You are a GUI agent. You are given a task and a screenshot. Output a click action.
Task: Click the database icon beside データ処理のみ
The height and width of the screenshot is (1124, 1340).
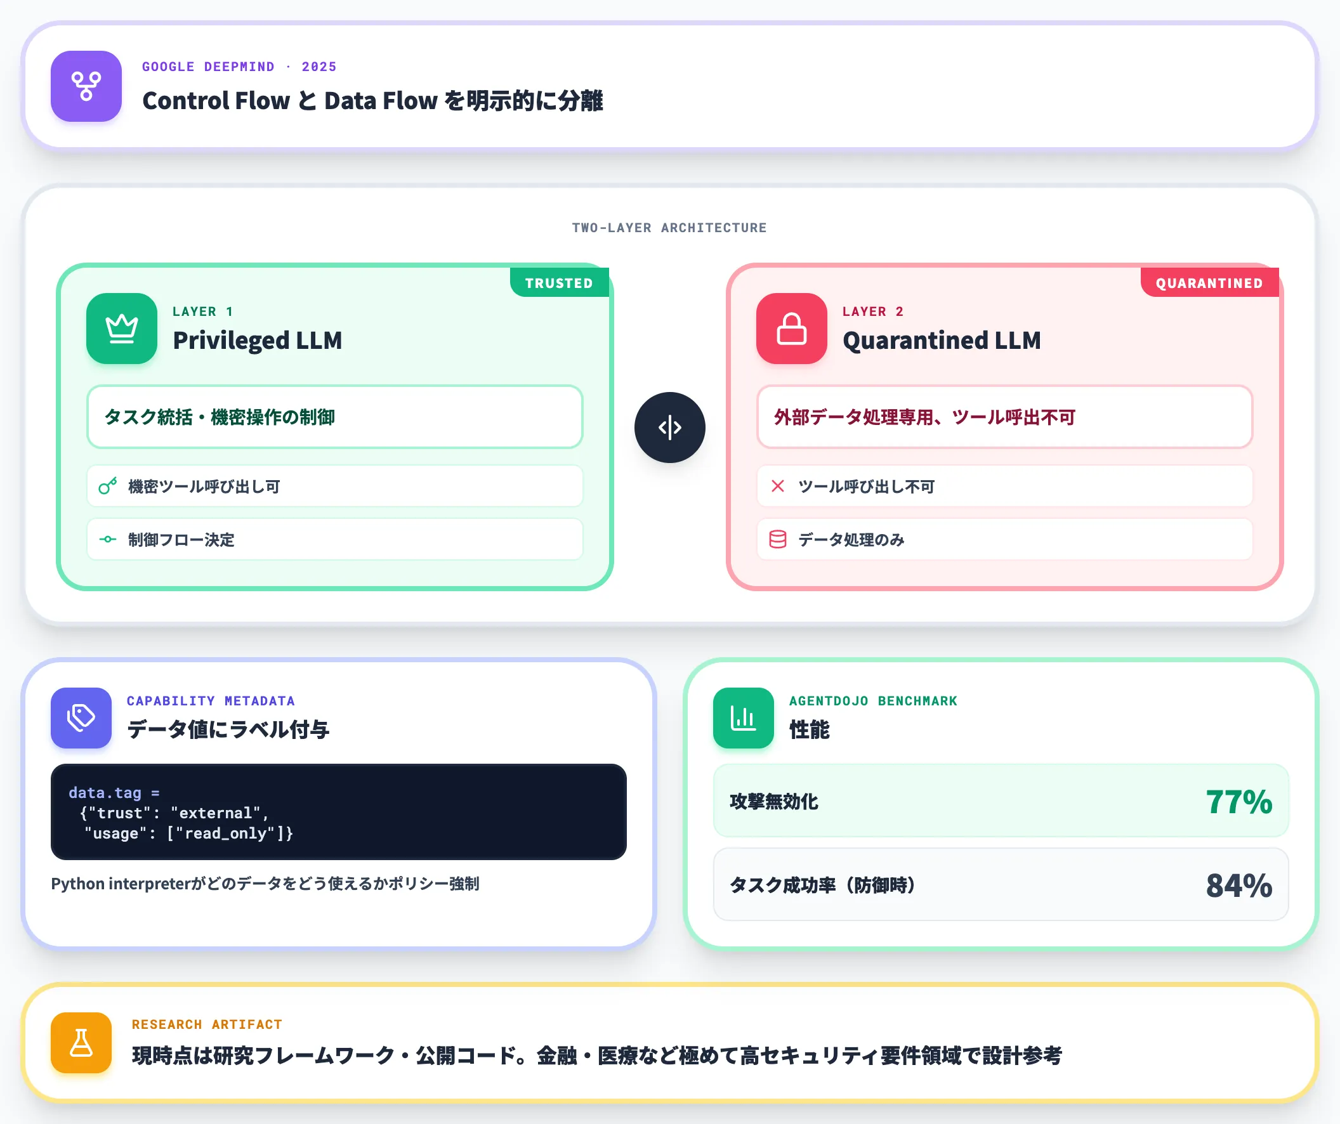[777, 539]
